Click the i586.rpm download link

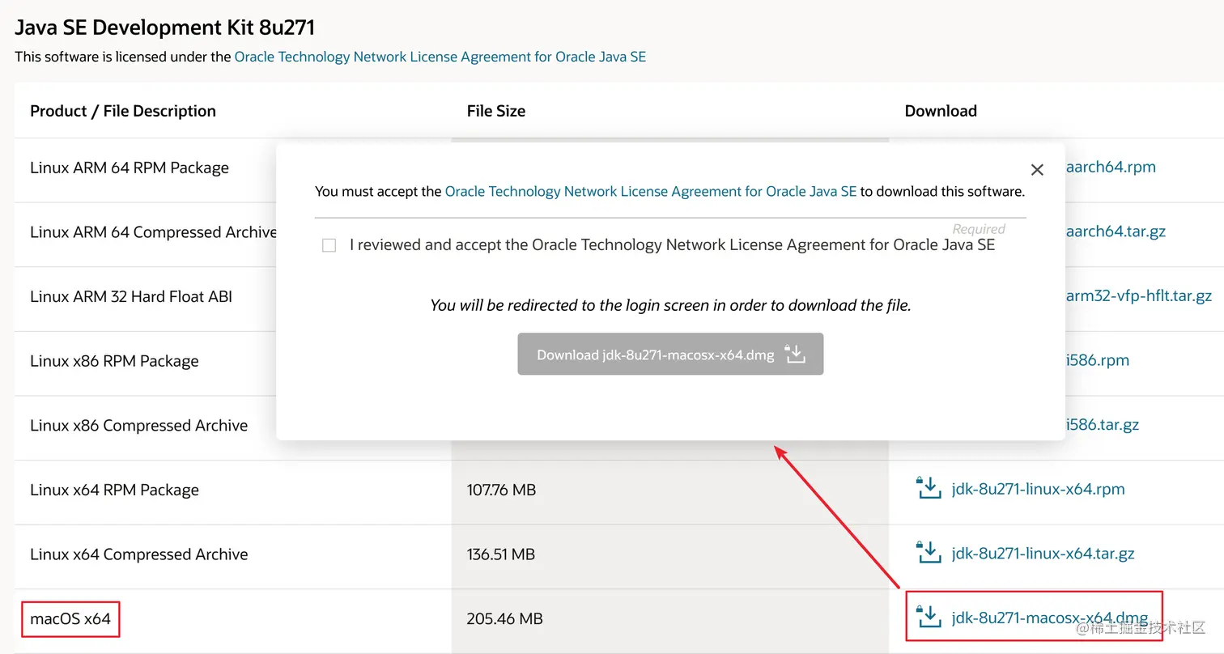click(1097, 360)
